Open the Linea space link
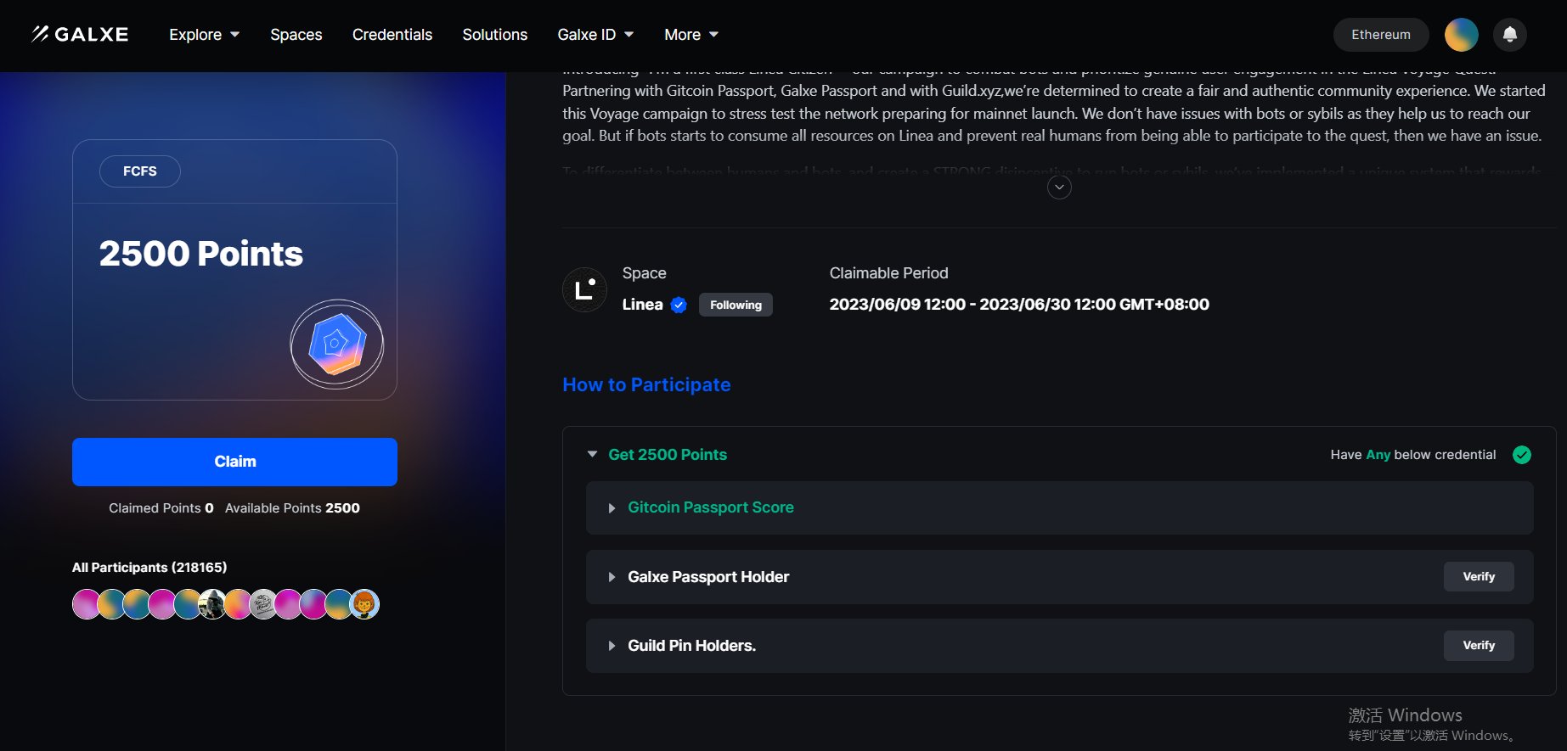This screenshot has width=1567, height=751. coord(642,305)
